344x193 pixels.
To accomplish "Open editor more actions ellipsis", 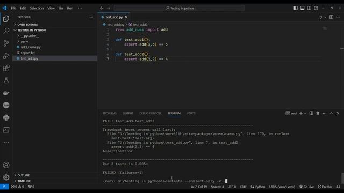I will 338,17.
